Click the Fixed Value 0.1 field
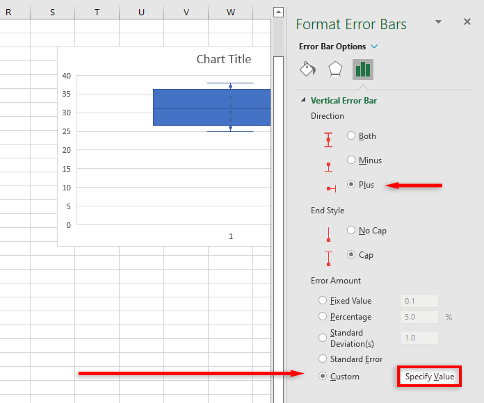Viewport: 484px width, 403px height. coord(419,301)
